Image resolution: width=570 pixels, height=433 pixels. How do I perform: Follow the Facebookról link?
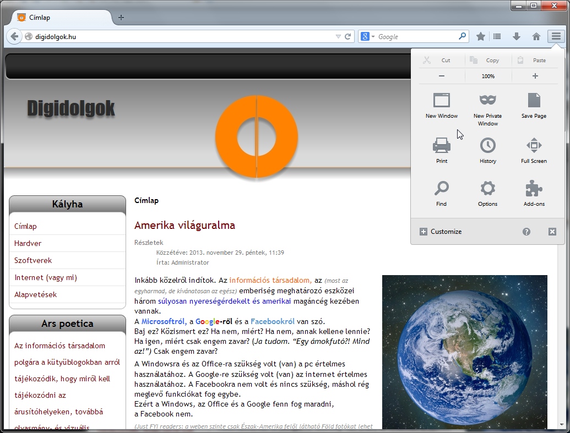[273, 321]
